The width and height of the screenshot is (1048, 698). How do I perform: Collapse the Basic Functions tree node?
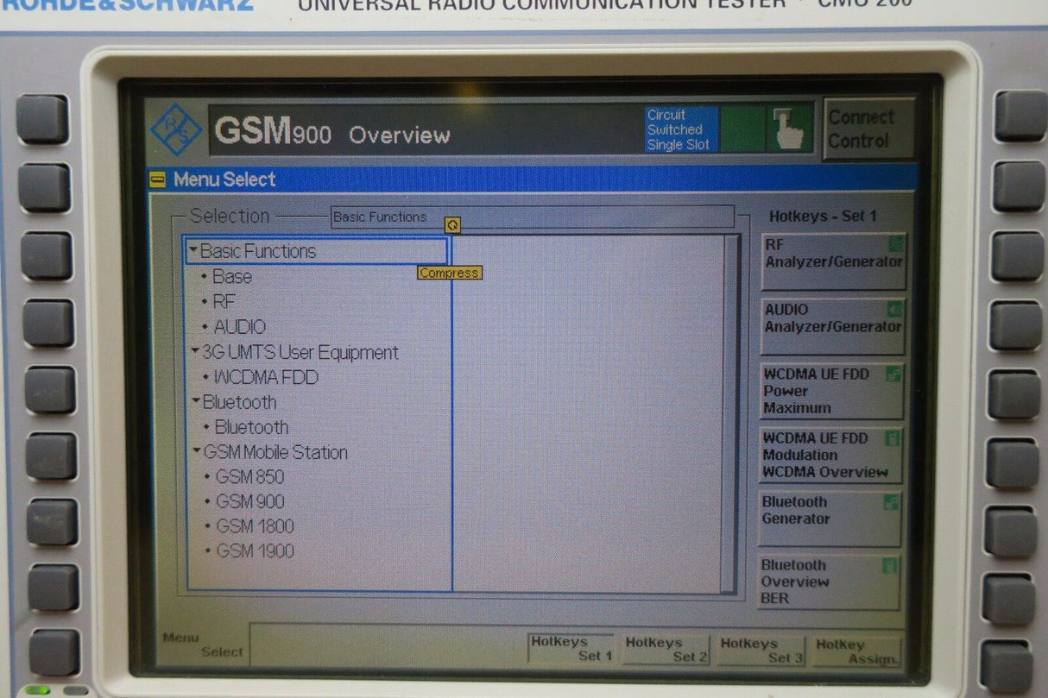pos(194,251)
